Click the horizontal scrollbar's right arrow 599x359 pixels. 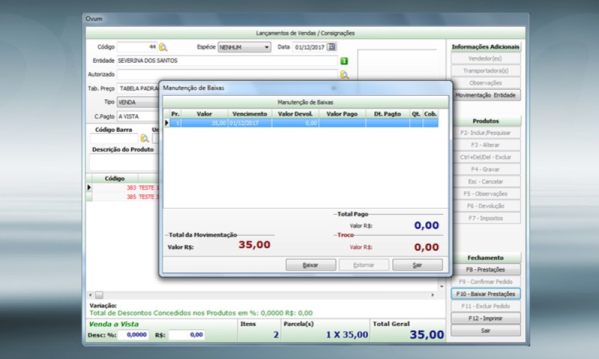click(433, 295)
